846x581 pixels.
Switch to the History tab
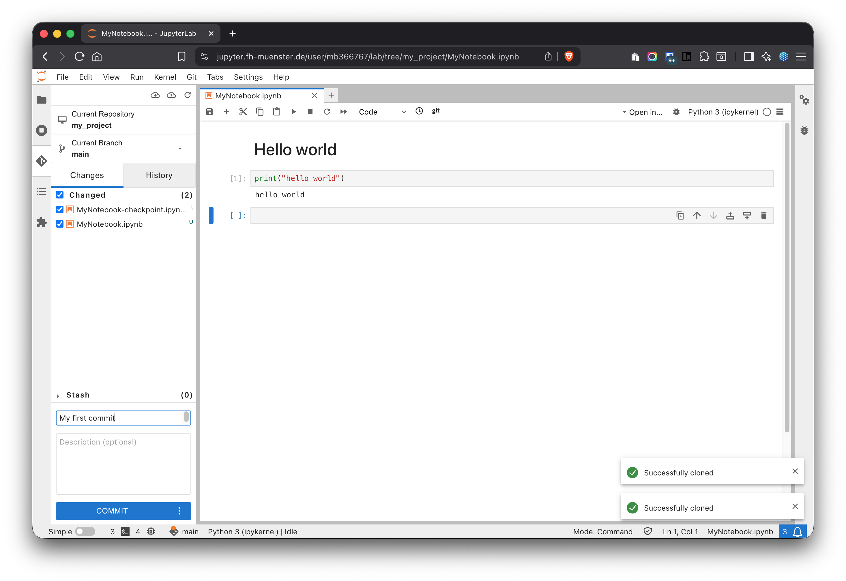click(x=159, y=175)
